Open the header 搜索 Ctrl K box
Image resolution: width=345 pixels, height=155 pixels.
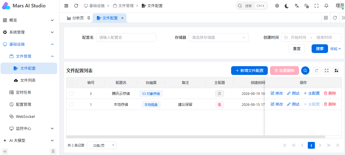point(252,6)
